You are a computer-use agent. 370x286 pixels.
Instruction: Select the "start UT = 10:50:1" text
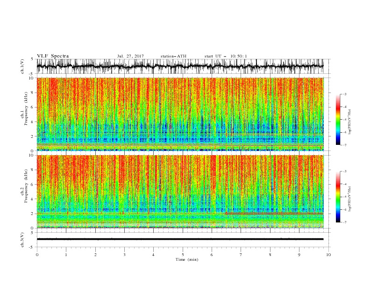(226, 56)
